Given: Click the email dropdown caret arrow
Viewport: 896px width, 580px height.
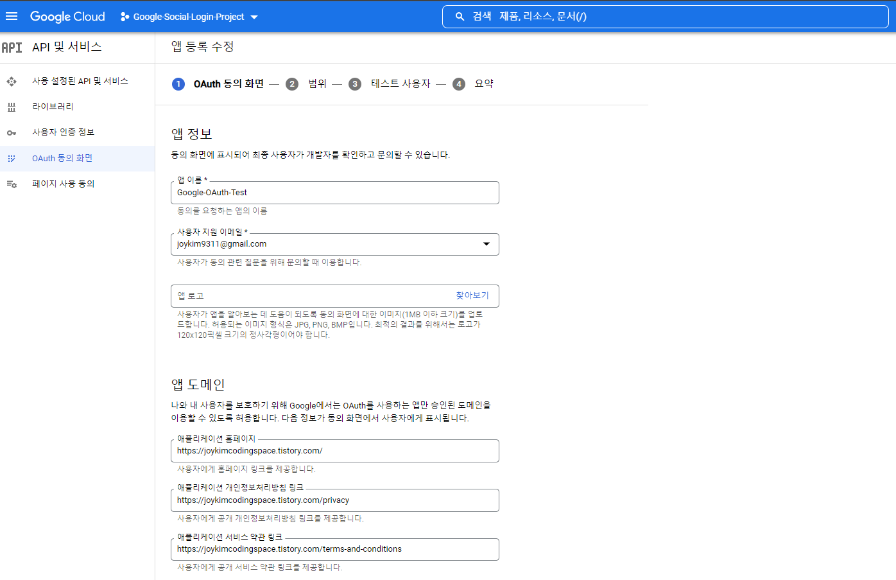Looking at the screenshot, I should pos(487,244).
